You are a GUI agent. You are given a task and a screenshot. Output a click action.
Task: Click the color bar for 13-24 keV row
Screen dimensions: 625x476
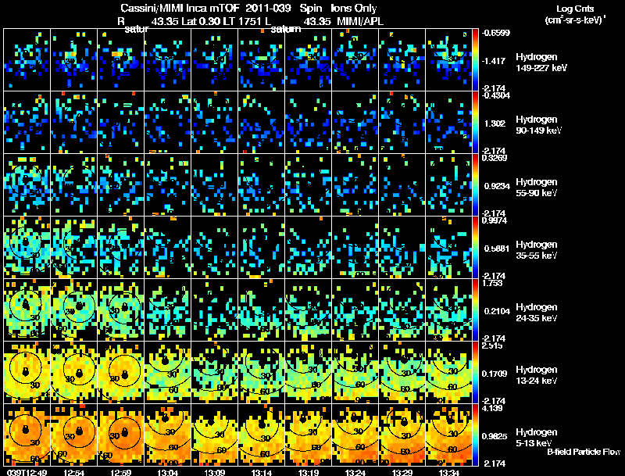click(475, 373)
